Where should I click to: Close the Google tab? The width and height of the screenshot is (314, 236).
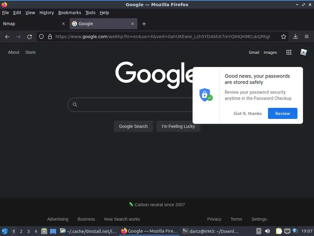tap(132, 24)
